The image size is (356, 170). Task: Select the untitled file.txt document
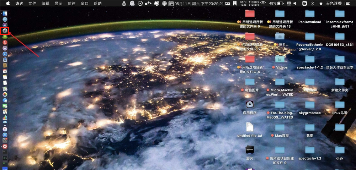(x=250, y=128)
